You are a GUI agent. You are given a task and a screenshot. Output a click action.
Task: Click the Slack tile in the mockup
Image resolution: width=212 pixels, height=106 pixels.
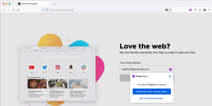click(84, 67)
